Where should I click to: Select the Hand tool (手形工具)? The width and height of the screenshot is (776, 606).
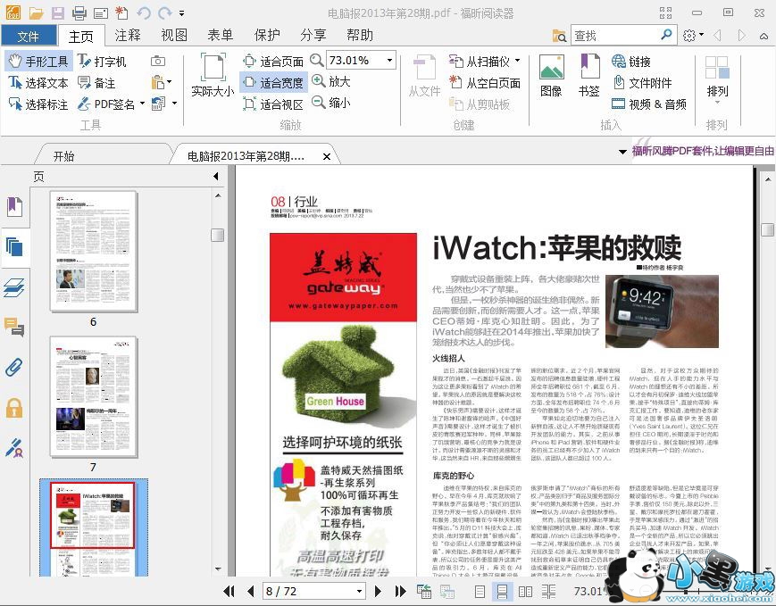point(38,62)
